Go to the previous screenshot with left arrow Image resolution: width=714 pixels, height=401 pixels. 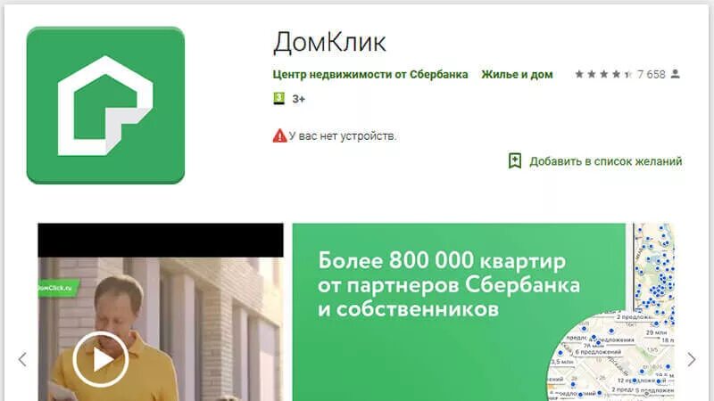coord(22,359)
